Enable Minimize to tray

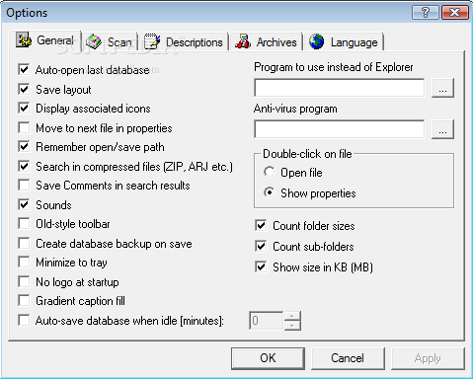point(24,263)
